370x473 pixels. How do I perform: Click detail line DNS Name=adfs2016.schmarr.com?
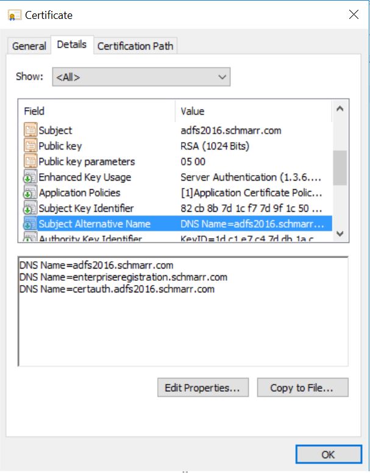pos(96,265)
